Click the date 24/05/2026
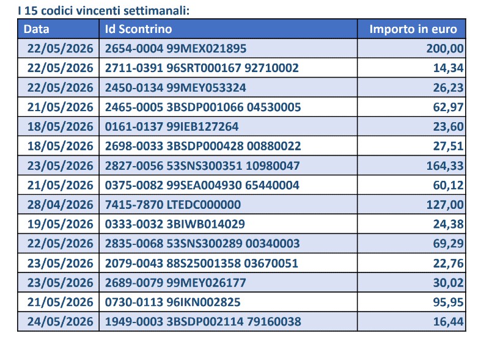489x339 pixels. tap(60, 321)
